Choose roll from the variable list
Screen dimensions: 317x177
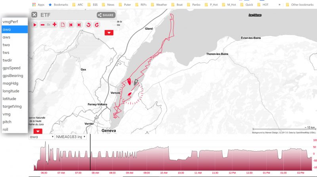(15, 129)
